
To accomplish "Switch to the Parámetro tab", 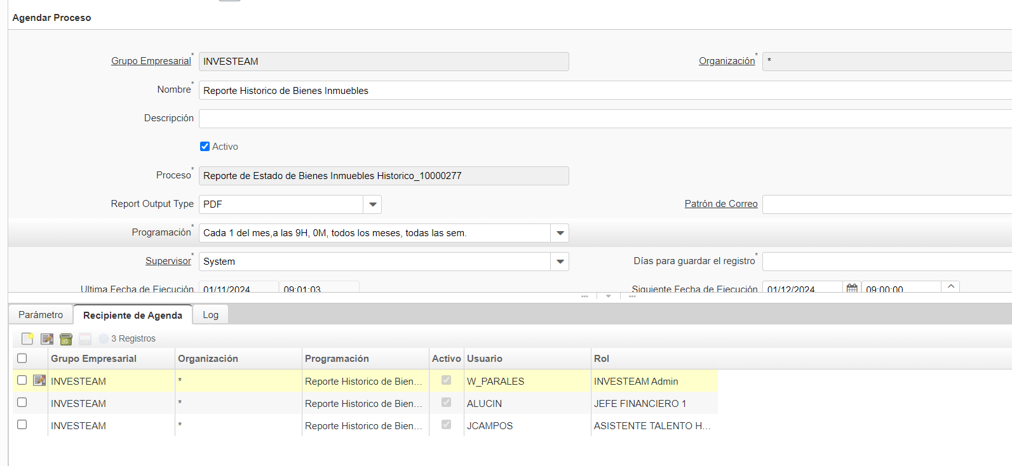I will point(41,315).
